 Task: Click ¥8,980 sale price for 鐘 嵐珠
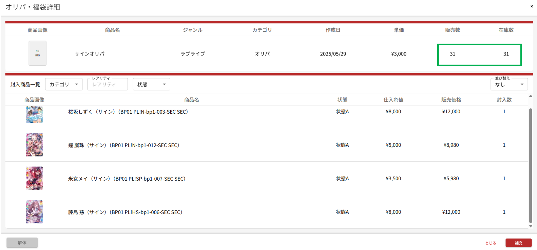pyautogui.click(x=451, y=145)
